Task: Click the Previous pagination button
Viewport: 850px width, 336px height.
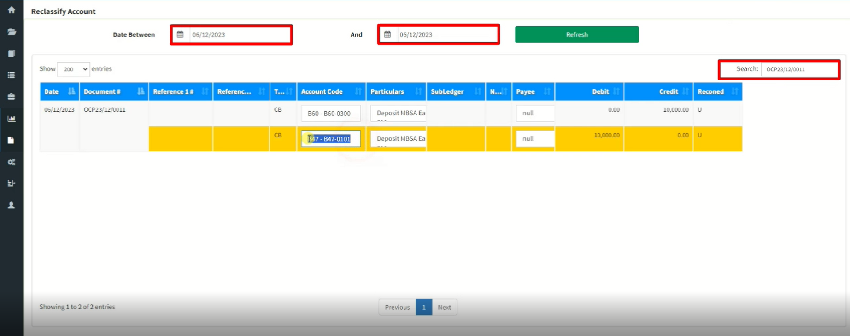Action: 397,307
